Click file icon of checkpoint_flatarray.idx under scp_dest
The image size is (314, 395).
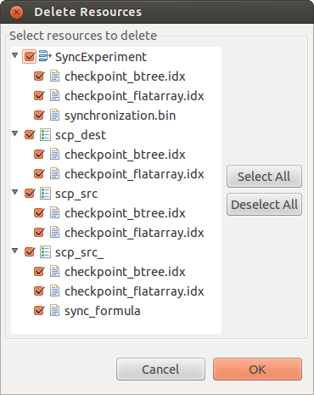(54, 174)
